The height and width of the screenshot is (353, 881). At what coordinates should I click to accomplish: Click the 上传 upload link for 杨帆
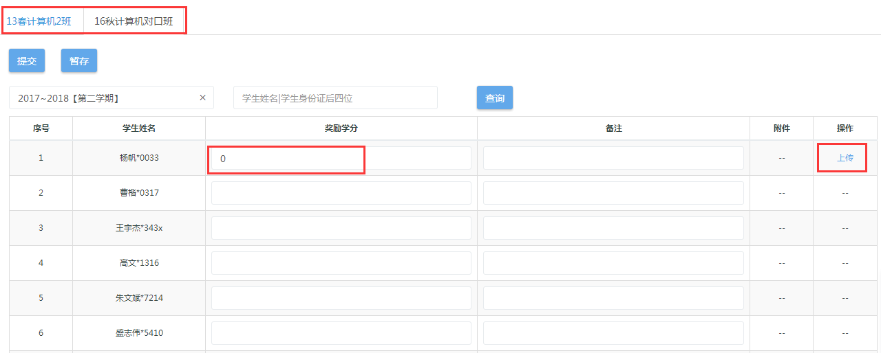click(845, 158)
